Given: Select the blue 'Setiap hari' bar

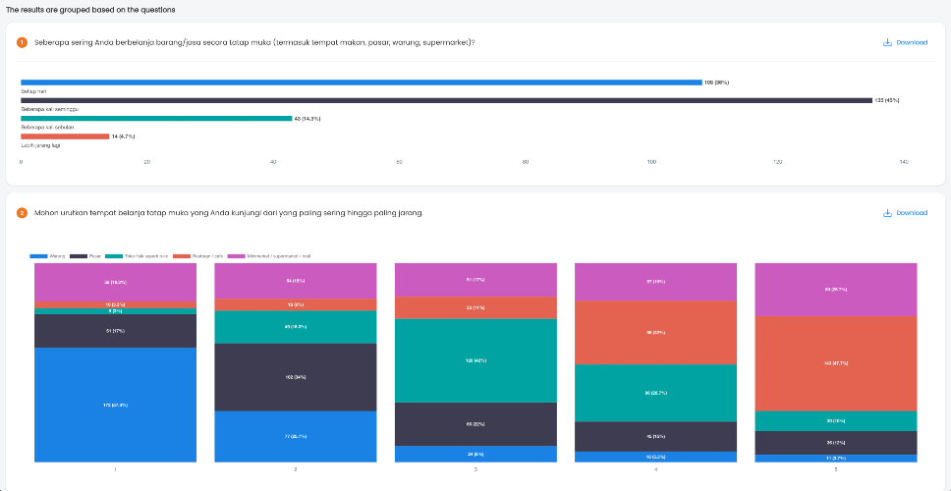Looking at the screenshot, I should (362, 82).
